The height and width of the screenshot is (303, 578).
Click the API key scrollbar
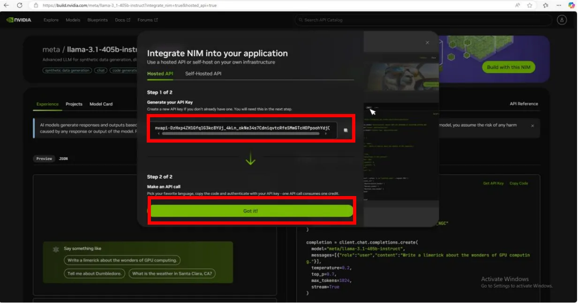(x=241, y=134)
